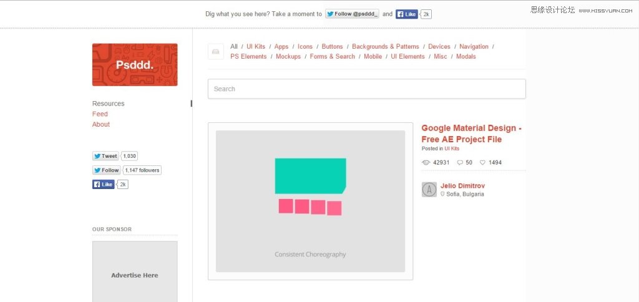Viewport: 639px width, 302px height.
Task: Click the sidebar 2k like count bubble
Action: point(123,185)
